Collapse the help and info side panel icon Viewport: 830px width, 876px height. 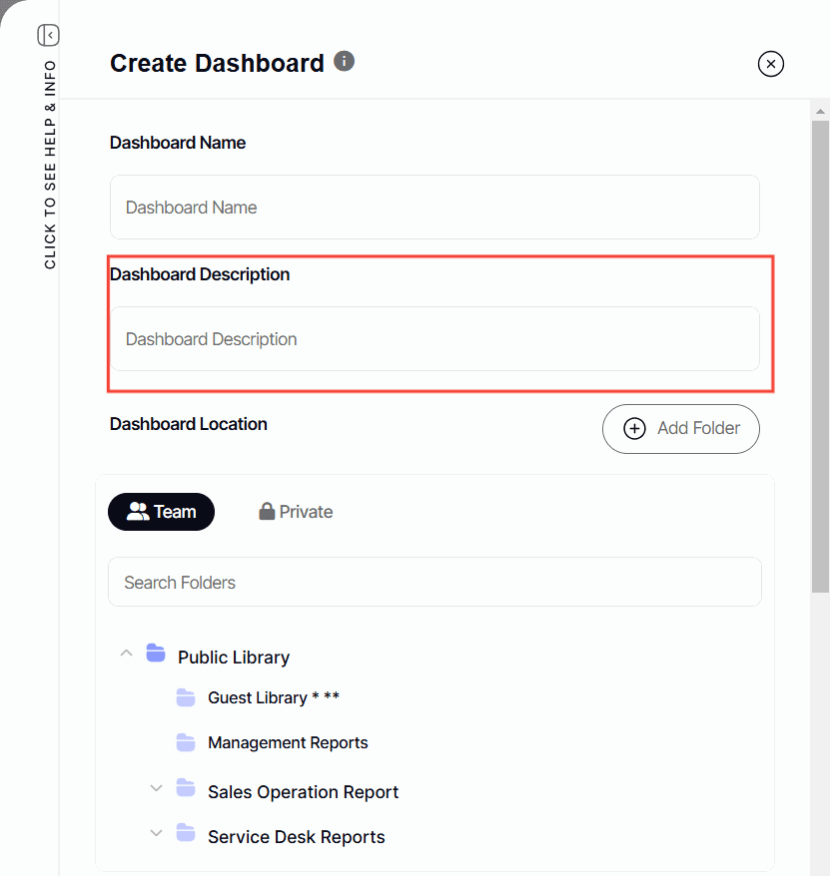coord(48,36)
